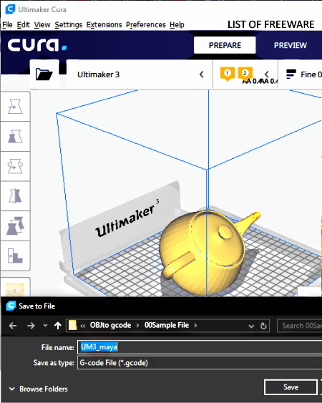Click chevron after 00Sample File in path

[x=195, y=326]
